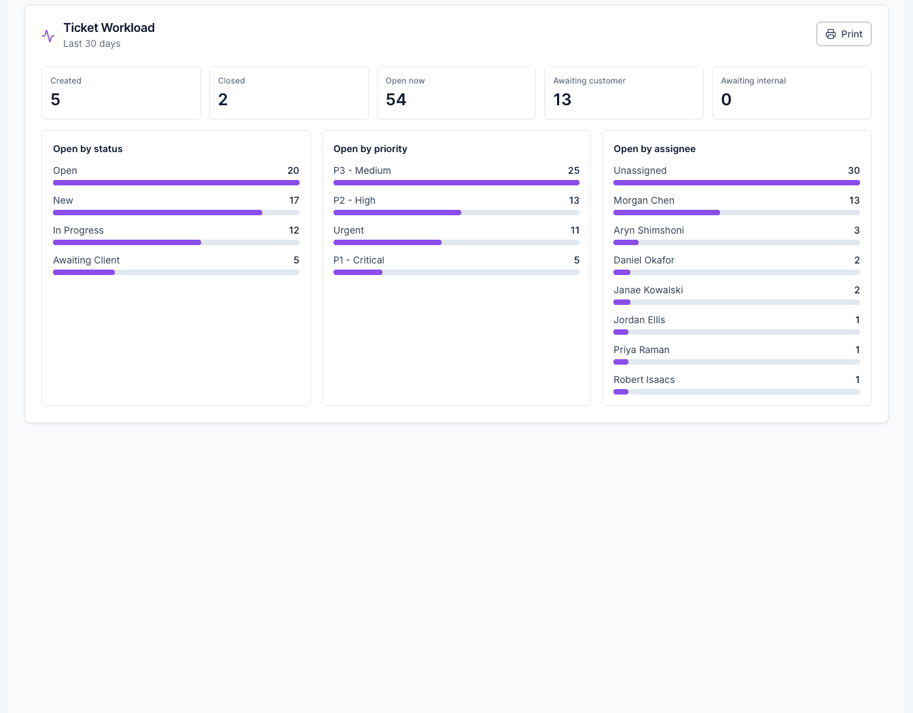Click the Daniel Okafor progress bar
The height and width of the screenshot is (713, 913).
click(x=736, y=272)
